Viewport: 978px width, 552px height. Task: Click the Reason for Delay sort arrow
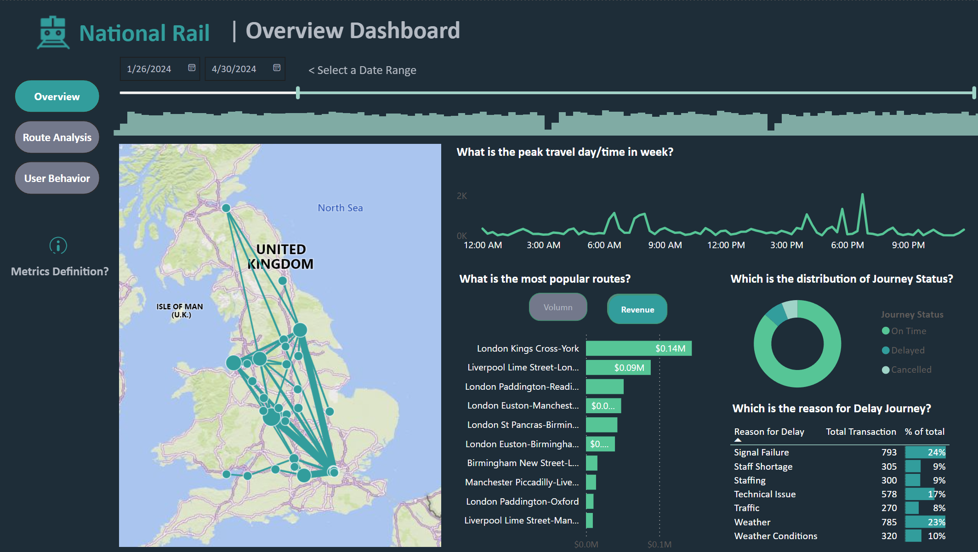click(738, 440)
